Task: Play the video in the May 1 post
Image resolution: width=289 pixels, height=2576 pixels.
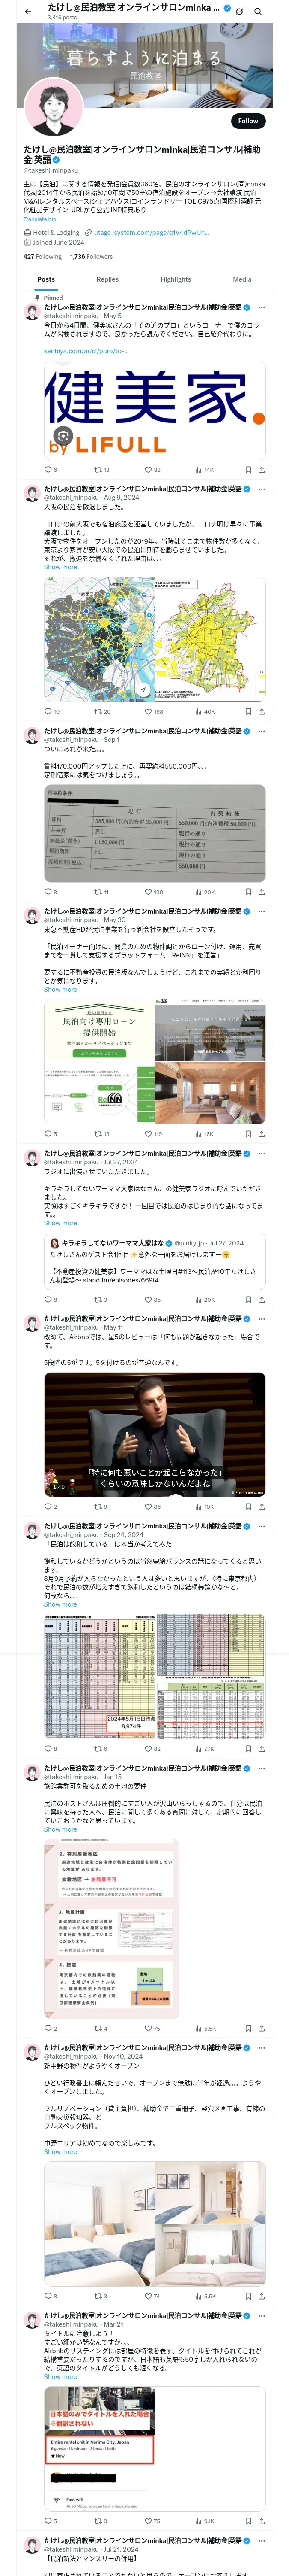Action: click(x=155, y=1434)
